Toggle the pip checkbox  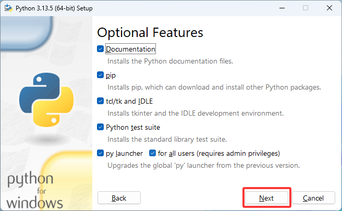(101, 75)
